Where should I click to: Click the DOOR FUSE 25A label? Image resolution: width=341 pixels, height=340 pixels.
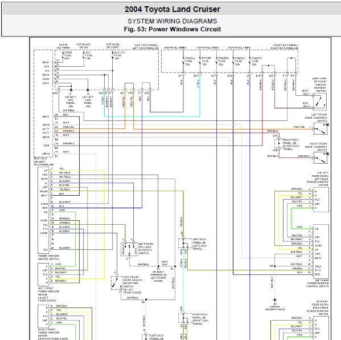click(68, 55)
